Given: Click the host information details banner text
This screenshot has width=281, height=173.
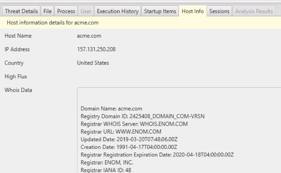Looking at the screenshot, I should pyautogui.click(x=53, y=23).
